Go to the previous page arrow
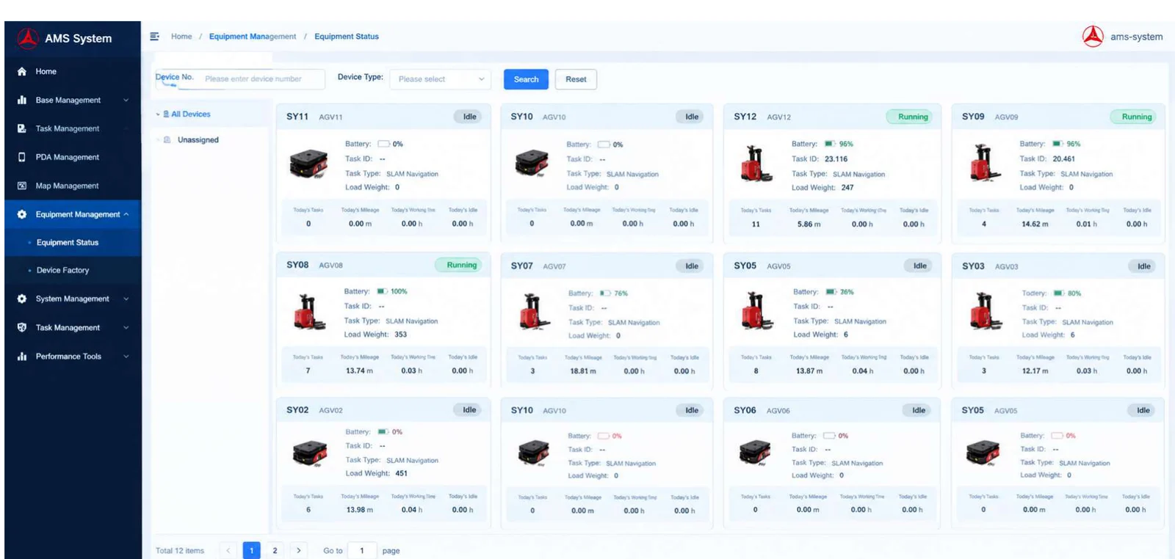The image size is (1175, 559). click(x=228, y=550)
